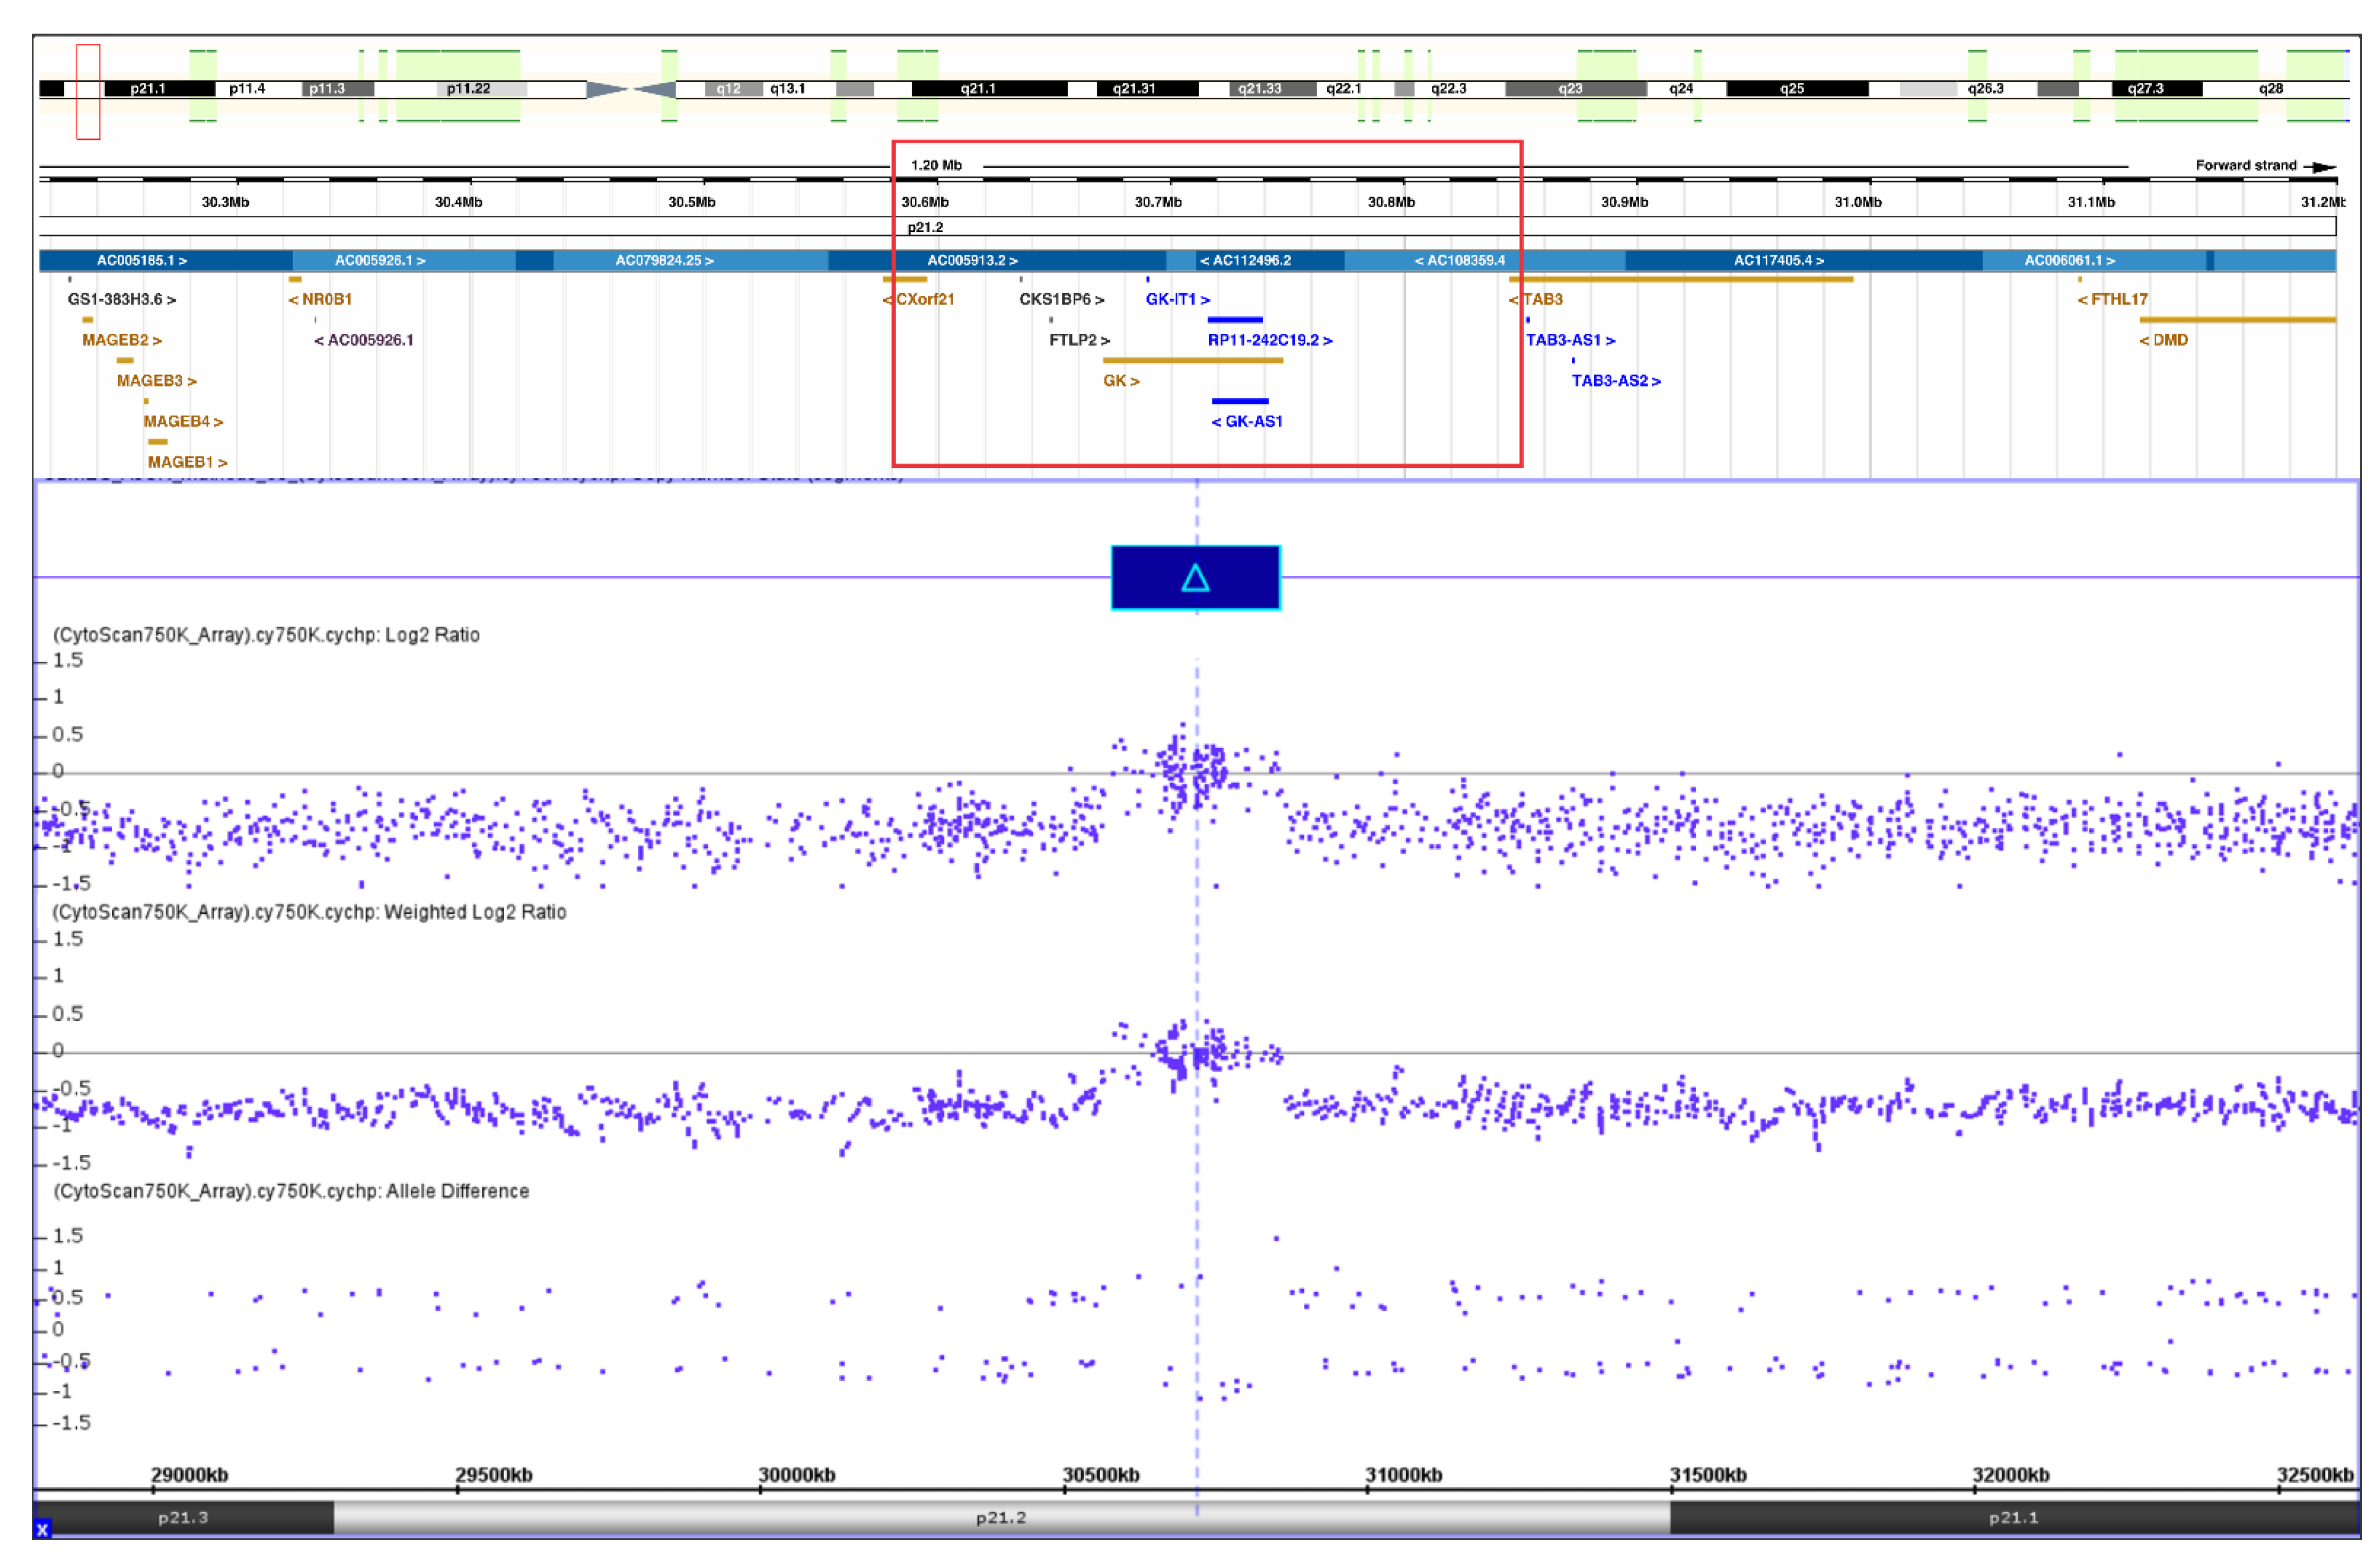
Task: Open the CXorf21 gene label
Action: point(919,299)
